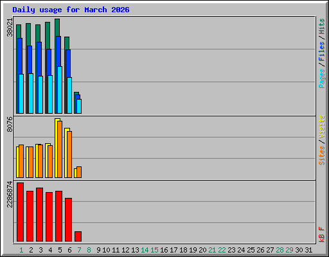
Task: Click the orange sites bar for day 7
Action: pos(79,172)
